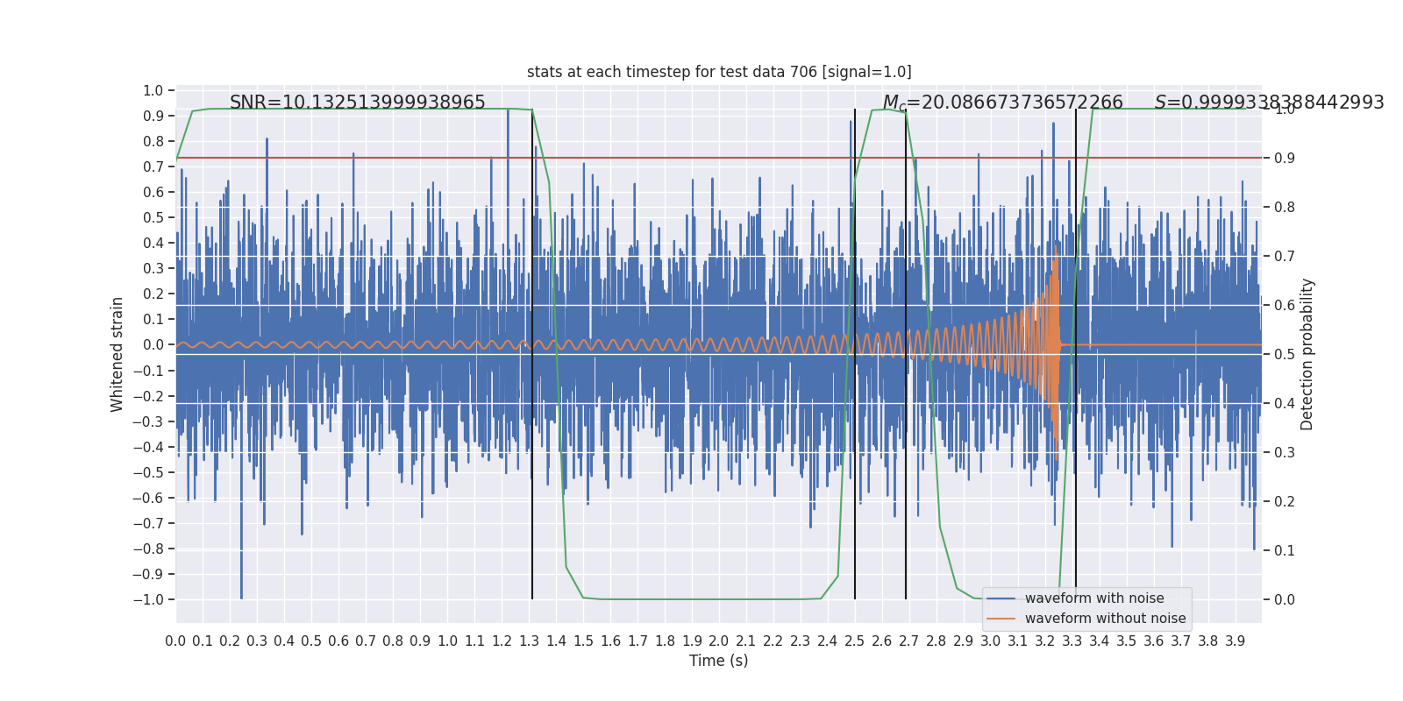Click the blue line swatch in legend
Screen dimensions: 1403x701
(x=1001, y=598)
